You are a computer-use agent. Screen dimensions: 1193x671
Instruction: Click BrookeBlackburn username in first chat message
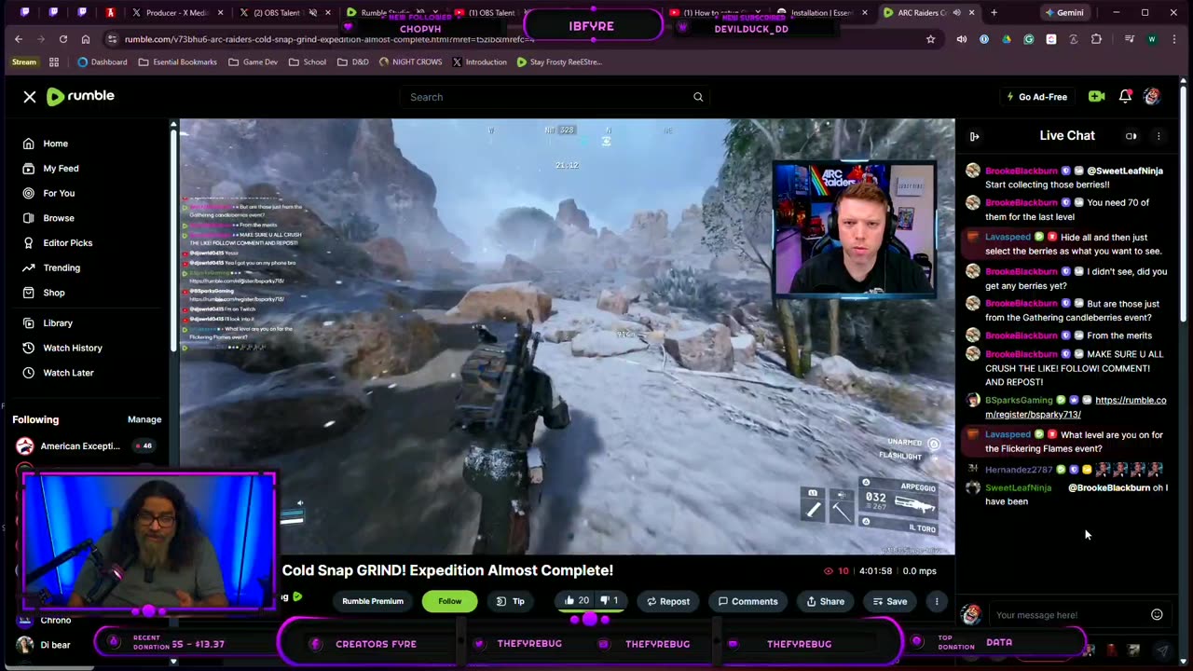click(1022, 171)
